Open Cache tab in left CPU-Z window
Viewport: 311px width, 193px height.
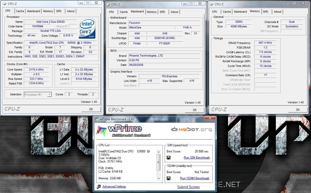pos(20,11)
